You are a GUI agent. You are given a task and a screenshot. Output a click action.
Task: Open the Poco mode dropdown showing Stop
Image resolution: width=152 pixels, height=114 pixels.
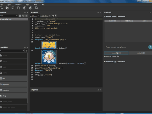tap(9, 16)
